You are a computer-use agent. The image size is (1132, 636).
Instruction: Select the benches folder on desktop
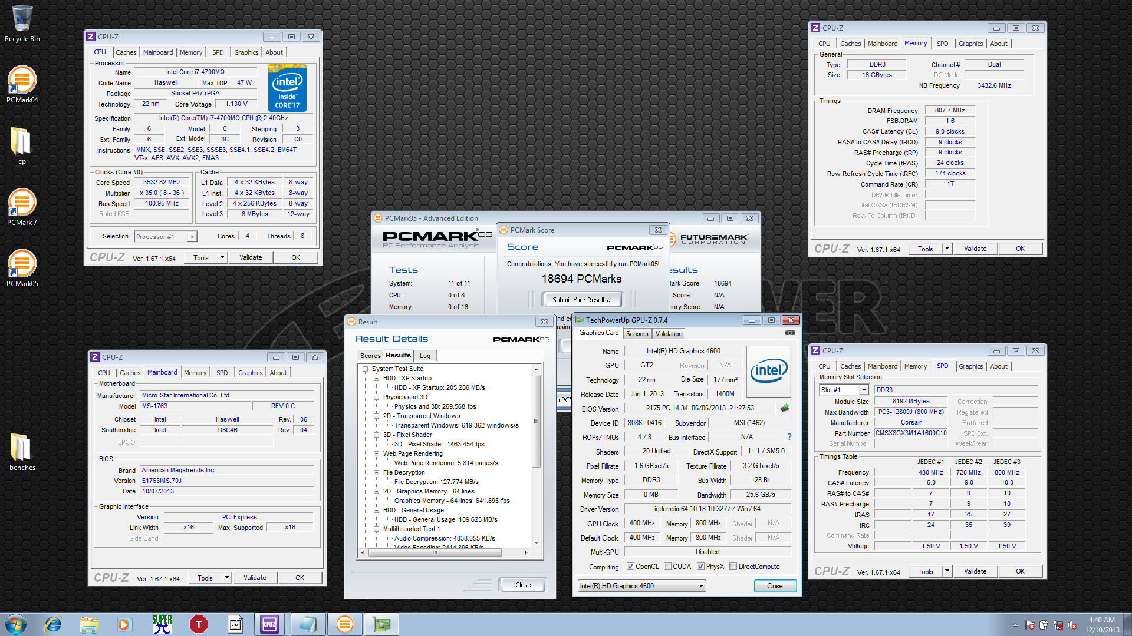(22, 452)
